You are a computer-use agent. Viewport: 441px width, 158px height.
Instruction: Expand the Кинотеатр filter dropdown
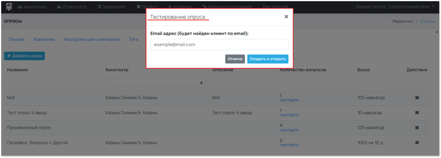pyautogui.click(x=156, y=83)
